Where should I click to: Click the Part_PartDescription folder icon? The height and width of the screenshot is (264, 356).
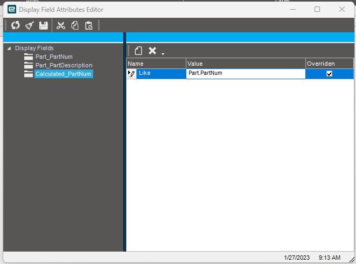coord(29,65)
